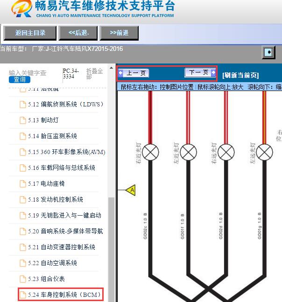Refresh page via 刷新当前页 link
Viewport: 282px width, 302px height.
(240, 75)
